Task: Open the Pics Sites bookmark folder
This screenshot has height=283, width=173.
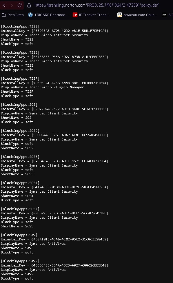Action: [13, 15]
